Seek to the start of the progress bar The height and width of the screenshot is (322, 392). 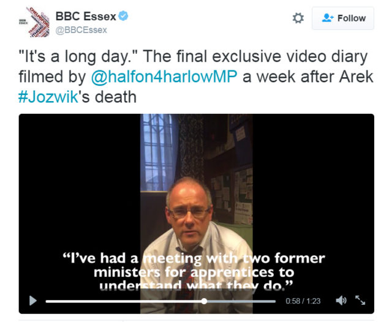pos(47,301)
